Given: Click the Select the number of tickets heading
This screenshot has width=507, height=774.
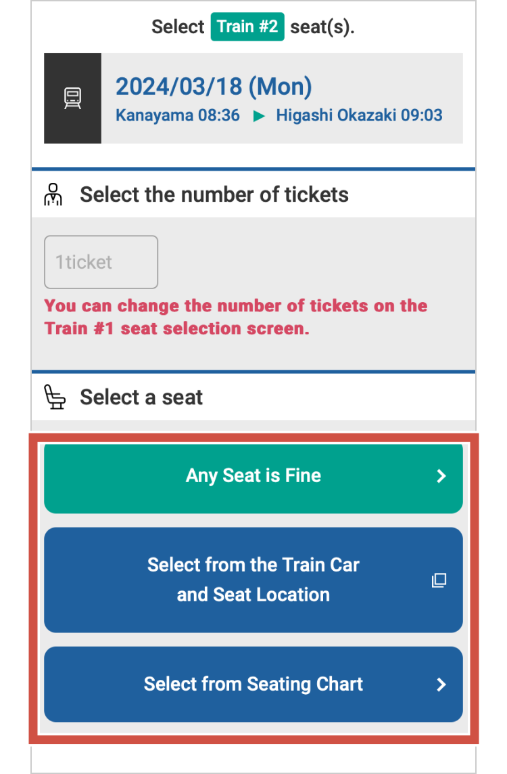Looking at the screenshot, I should coord(214,195).
